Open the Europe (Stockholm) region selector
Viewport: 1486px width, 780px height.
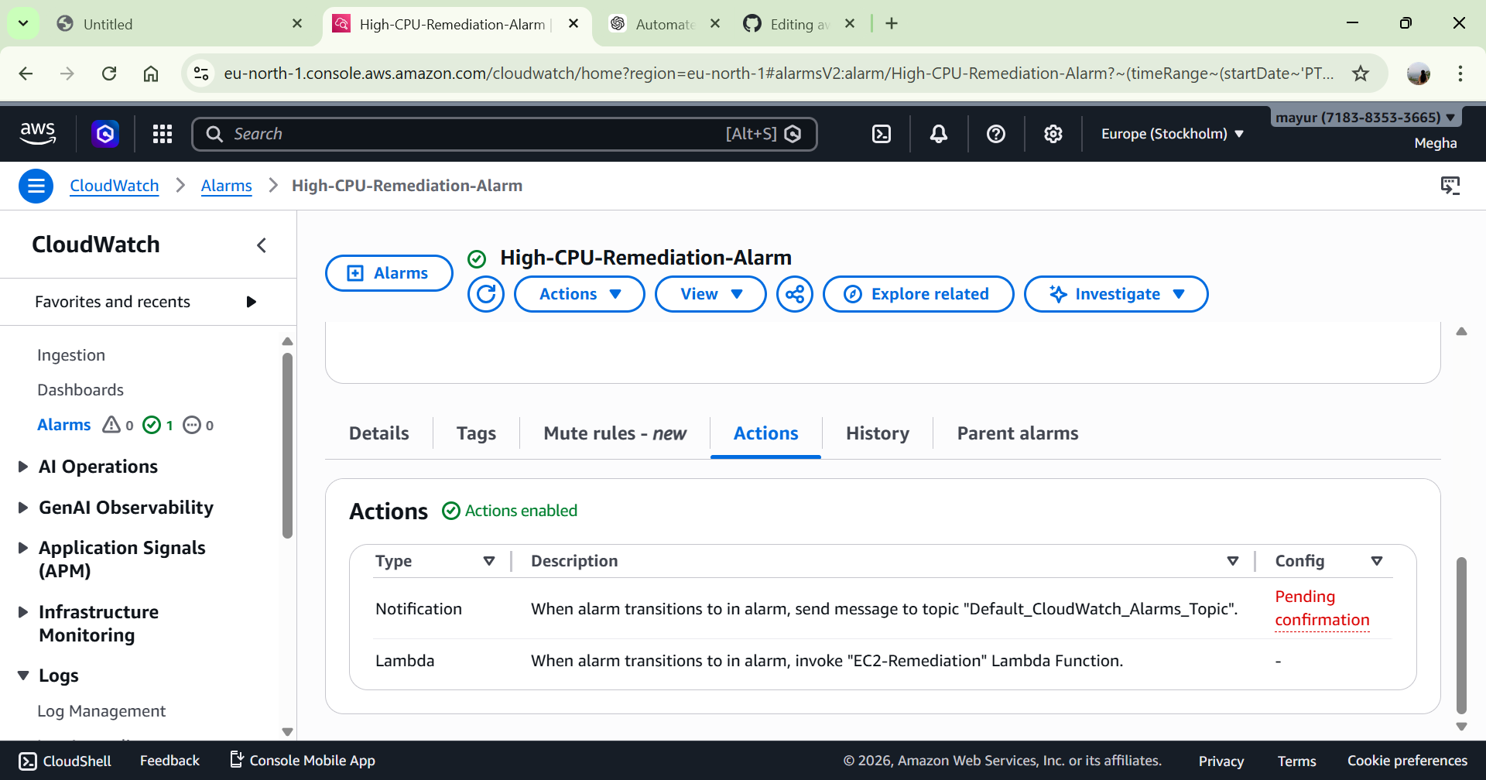[1172, 134]
